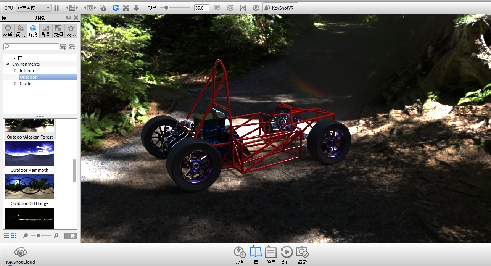Open the 项目 (Project) window icon
491x266 pixels.
tap(271, 252)
